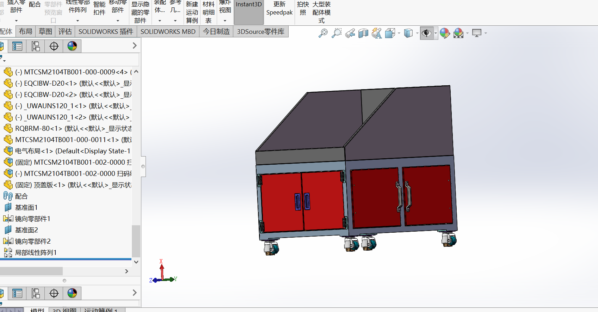
Task: Click the horizontal scrollbar right arrow
Action: (x=127, y=271)
